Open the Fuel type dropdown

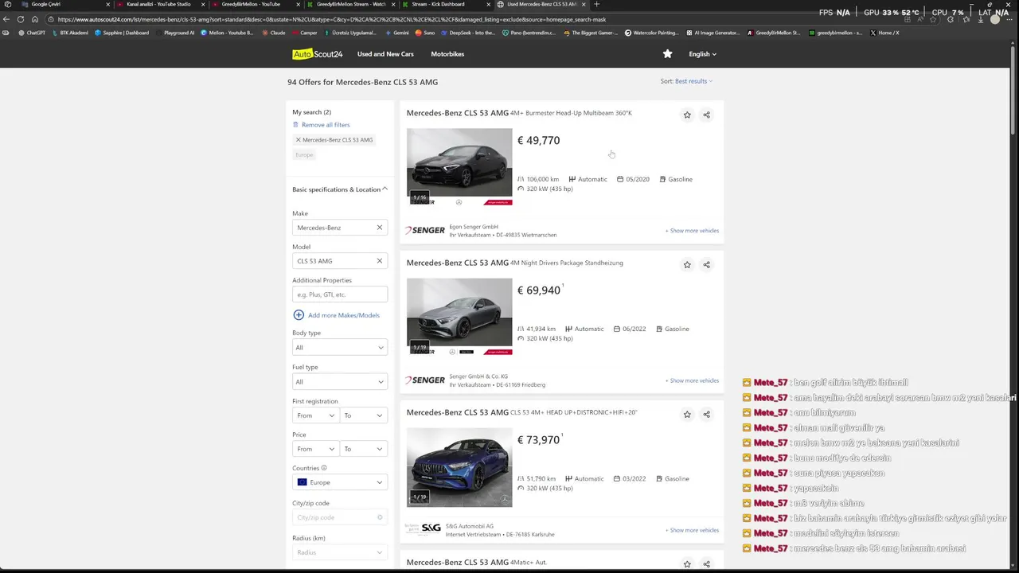(340, 382)
